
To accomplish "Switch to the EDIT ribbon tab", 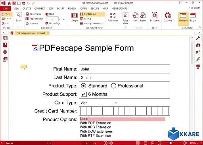I will pos(51,8).
